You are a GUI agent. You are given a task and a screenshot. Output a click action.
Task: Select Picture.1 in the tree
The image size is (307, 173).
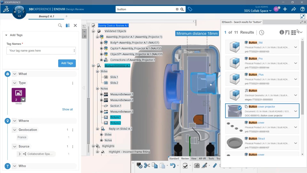click(x=115, y=117)
